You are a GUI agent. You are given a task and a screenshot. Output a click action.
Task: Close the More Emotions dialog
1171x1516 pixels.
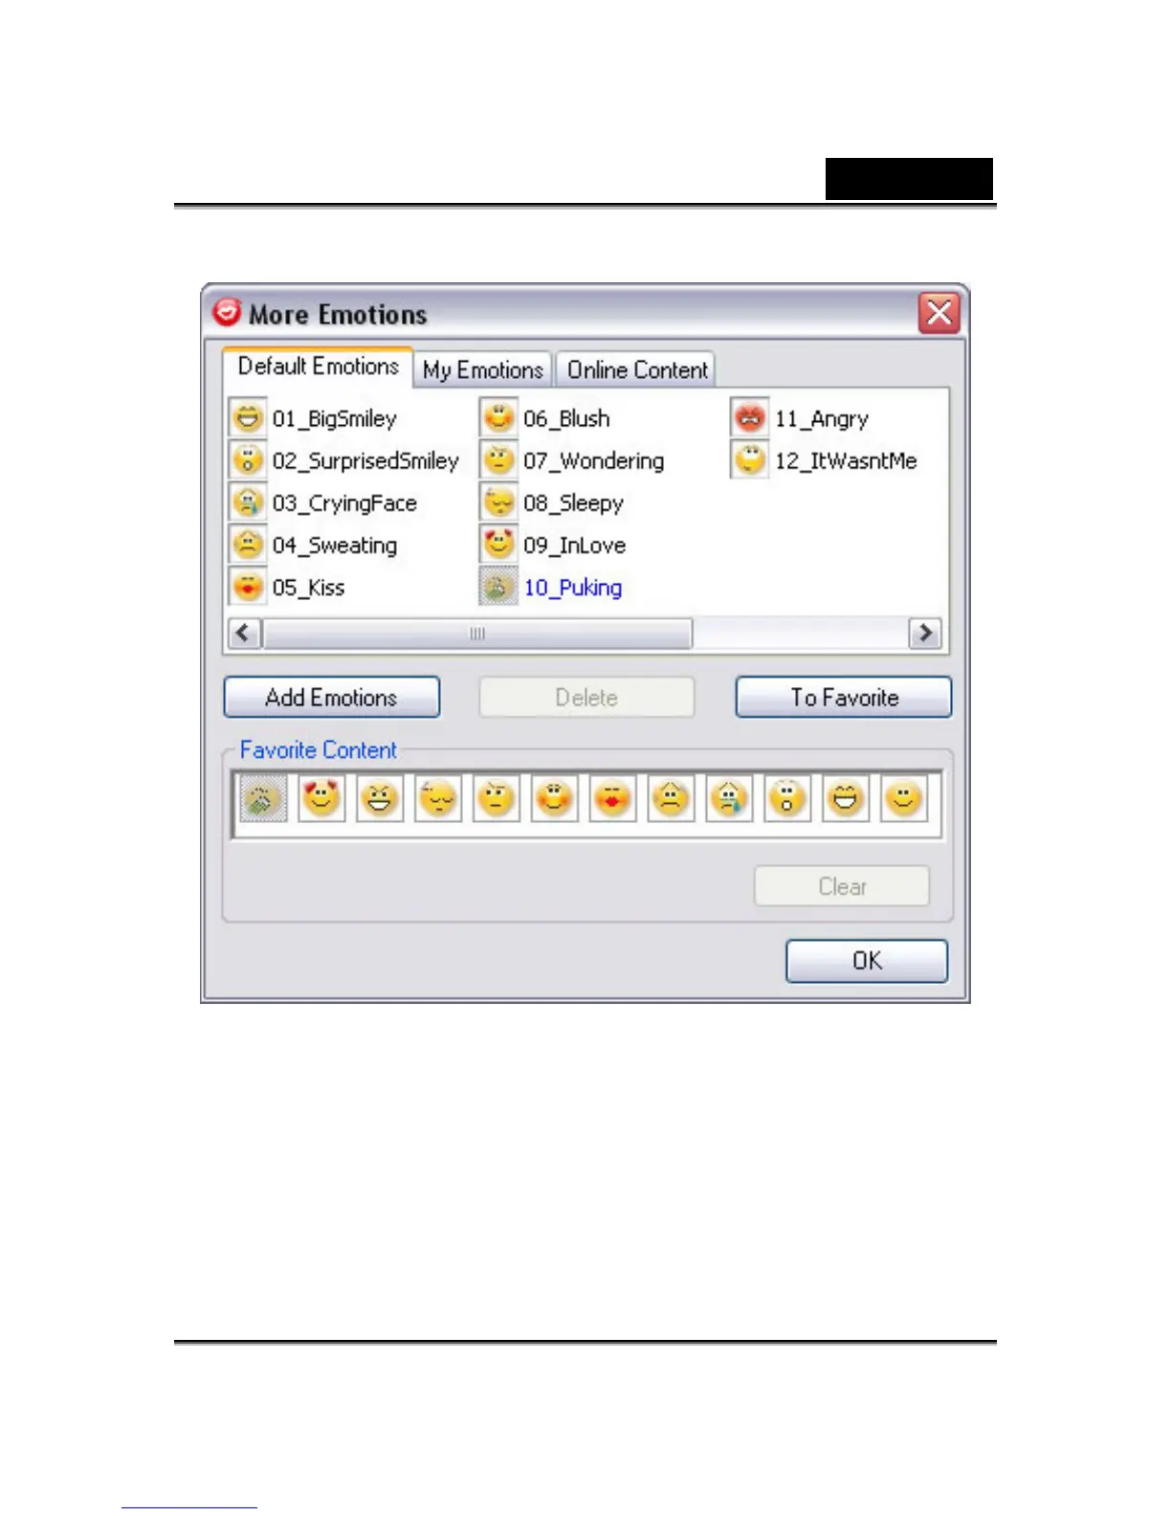point(939,313)
